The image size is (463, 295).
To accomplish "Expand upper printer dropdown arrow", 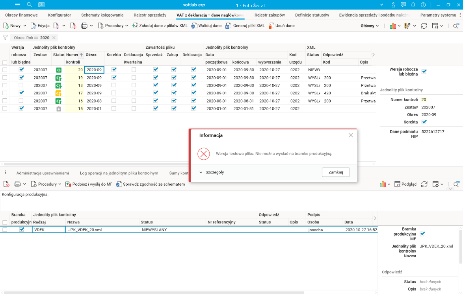I will [x=91, y=26].
